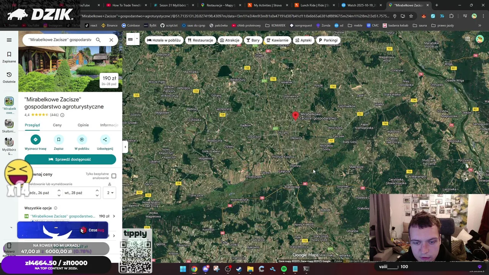Open the Google apps grid icon
Image resolution: width=489 pixels, height=275 pixels.
point(468,39)
